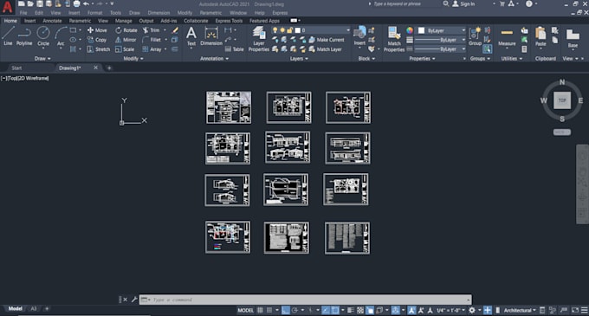The width and height of the screenshot is (589, 316).
Task: Open the annotation scale 1/4" = 1'-0" dropdown
Action: (450, 310)
